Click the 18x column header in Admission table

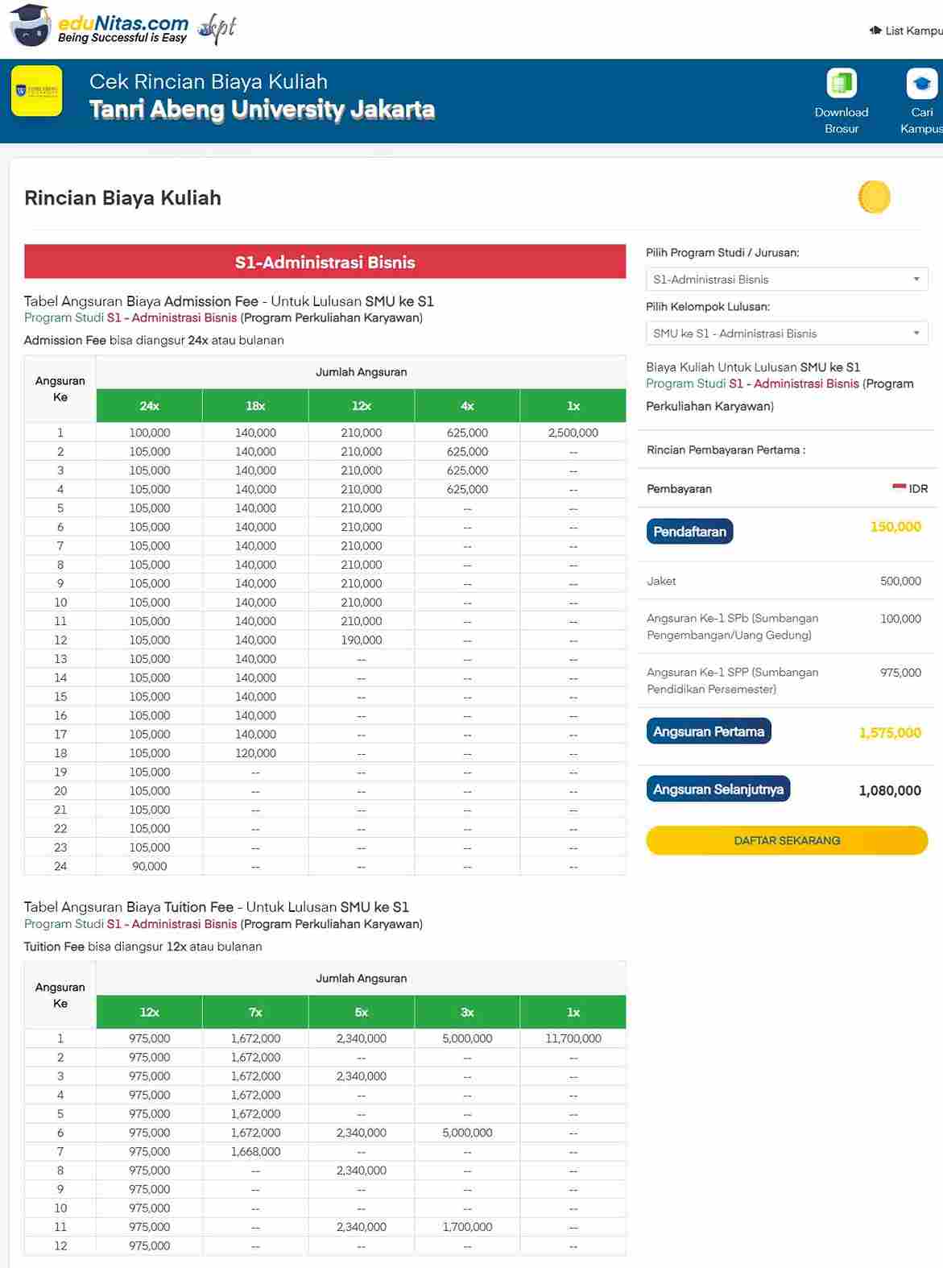[x=255, y=406]
